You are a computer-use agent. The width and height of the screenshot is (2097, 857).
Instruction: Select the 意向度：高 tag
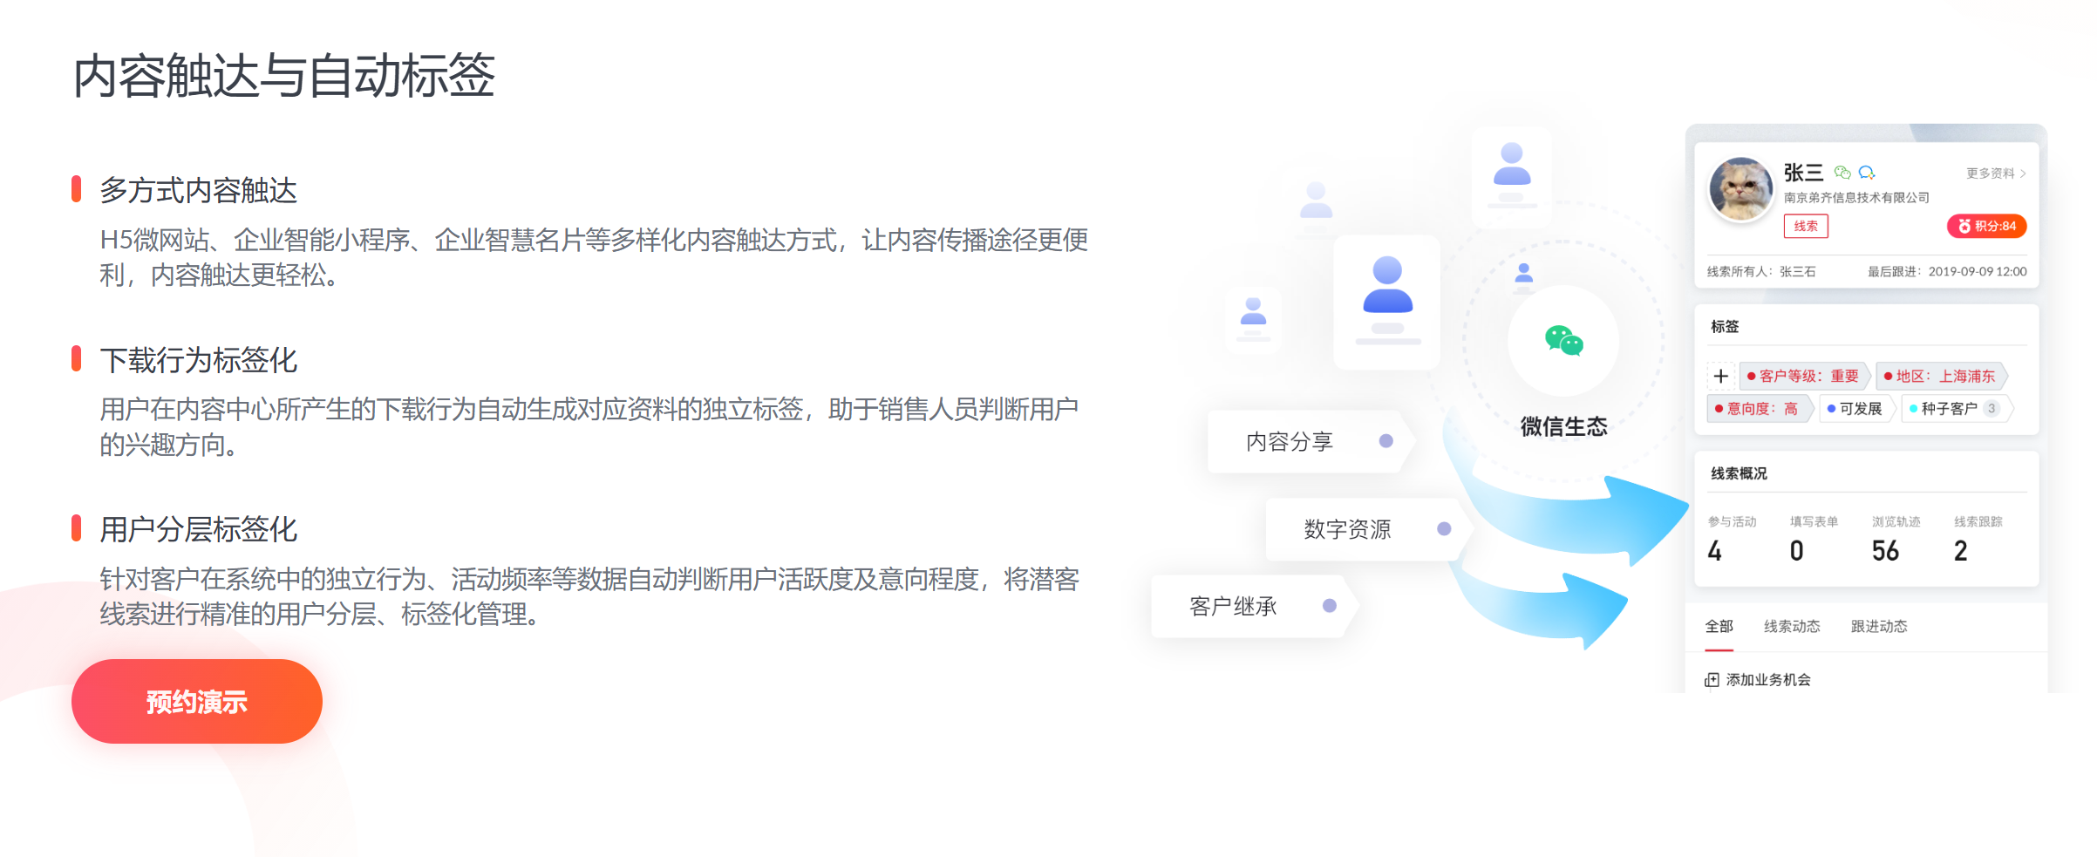(1759, 408)
